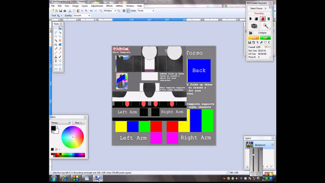Pick a hue on the color wheel
This screenshot has width=325, height=183.
tap(73, 137)
